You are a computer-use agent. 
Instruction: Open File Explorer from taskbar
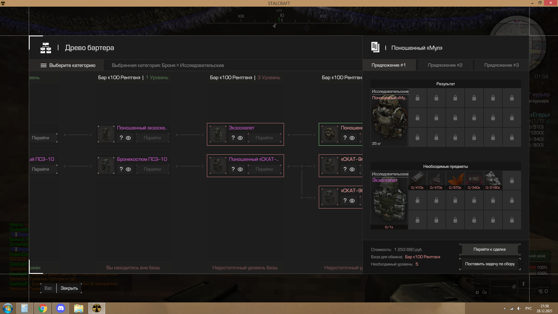click(x=79, y=308)
